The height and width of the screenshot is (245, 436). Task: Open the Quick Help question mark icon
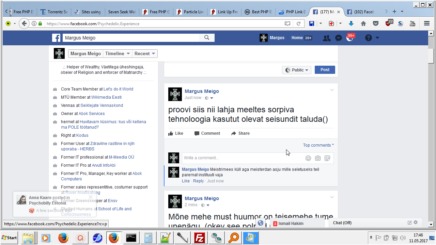click(369, 38)
